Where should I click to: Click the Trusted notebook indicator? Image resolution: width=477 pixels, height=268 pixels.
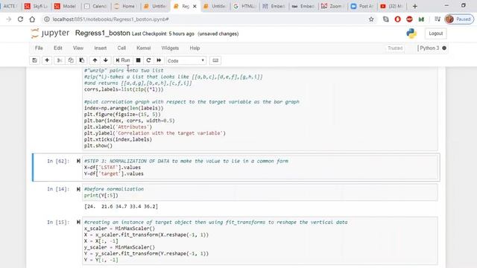[395, 48]
